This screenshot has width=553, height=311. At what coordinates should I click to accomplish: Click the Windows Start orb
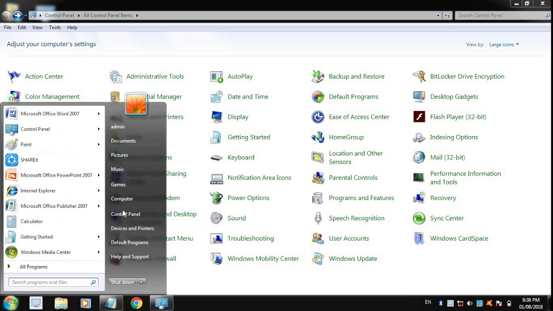pyautogui.click(x=11, y=303)
